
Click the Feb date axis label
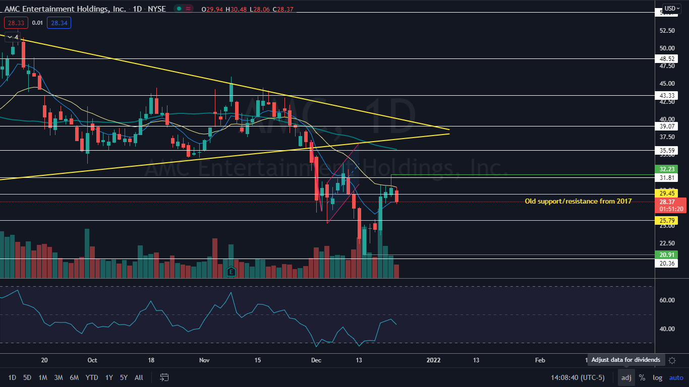click(540, 360)
